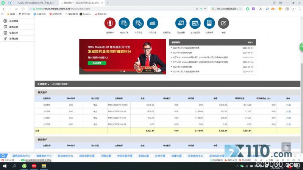
Task: Click the 交易历史 label
Action: point(167,32)
